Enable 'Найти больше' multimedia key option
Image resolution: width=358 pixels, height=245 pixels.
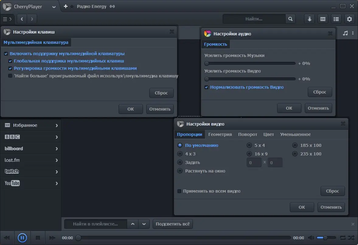(x=10, y=76)
